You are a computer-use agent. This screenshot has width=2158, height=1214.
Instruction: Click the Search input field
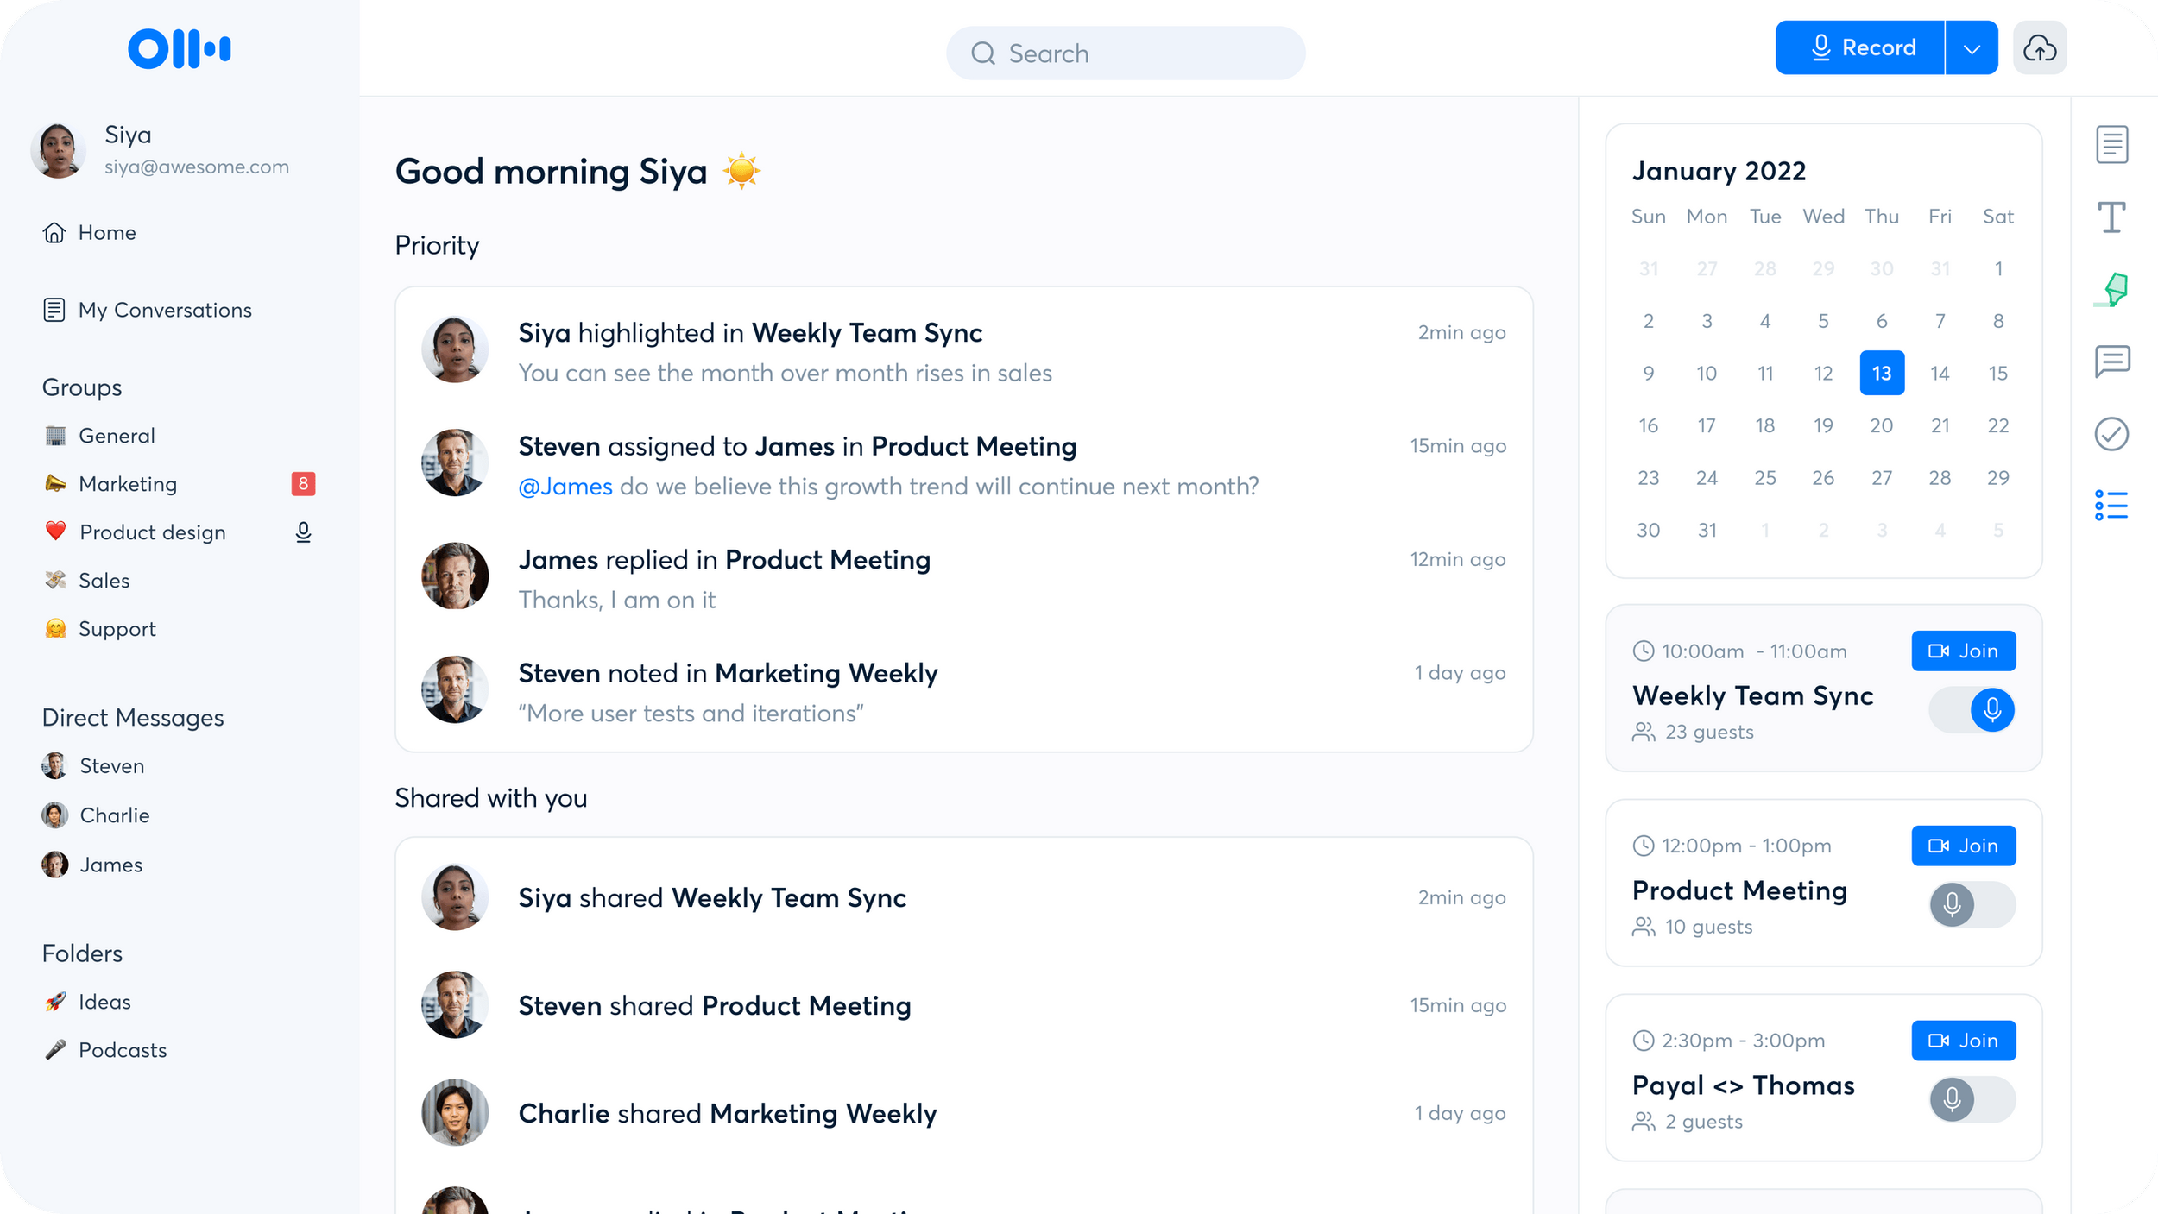pos(1126,53)
